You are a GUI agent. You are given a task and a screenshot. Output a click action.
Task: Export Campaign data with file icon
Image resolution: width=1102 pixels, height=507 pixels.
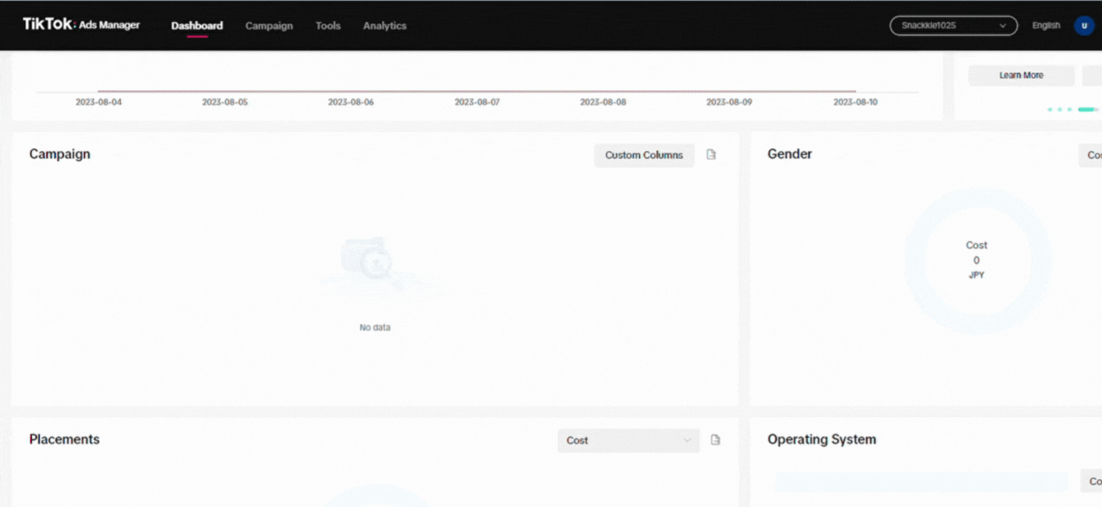(711, 155)
